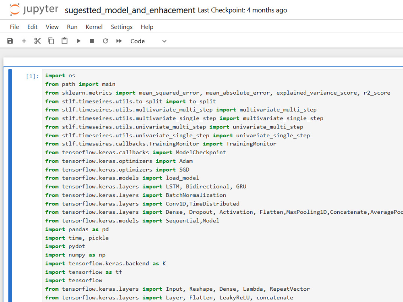Click the line 'import os'
The height and width of the screenshot is (302, 403).
pyautogui.click(x=60, y=76)
